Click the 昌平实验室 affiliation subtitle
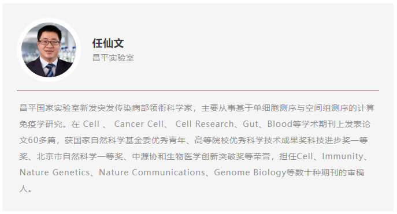Image resolution: width=397 pixels, height=214 pixels. 113,58
